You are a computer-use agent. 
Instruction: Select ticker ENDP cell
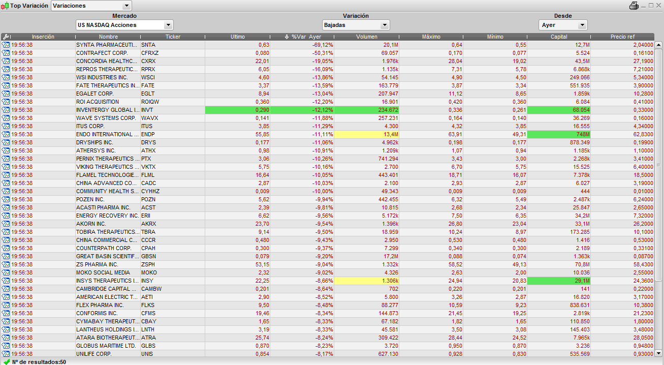(x=173, y=134)
